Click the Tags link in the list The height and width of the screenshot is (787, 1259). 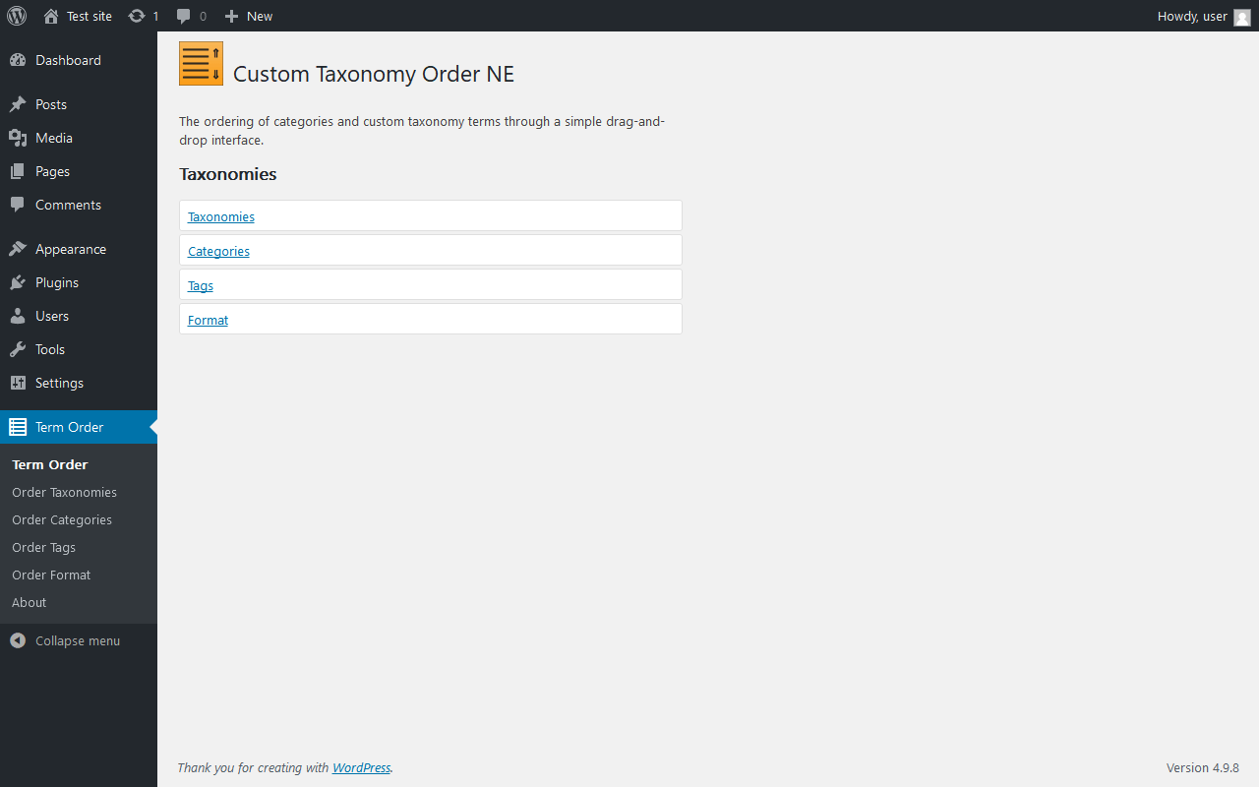201,285
